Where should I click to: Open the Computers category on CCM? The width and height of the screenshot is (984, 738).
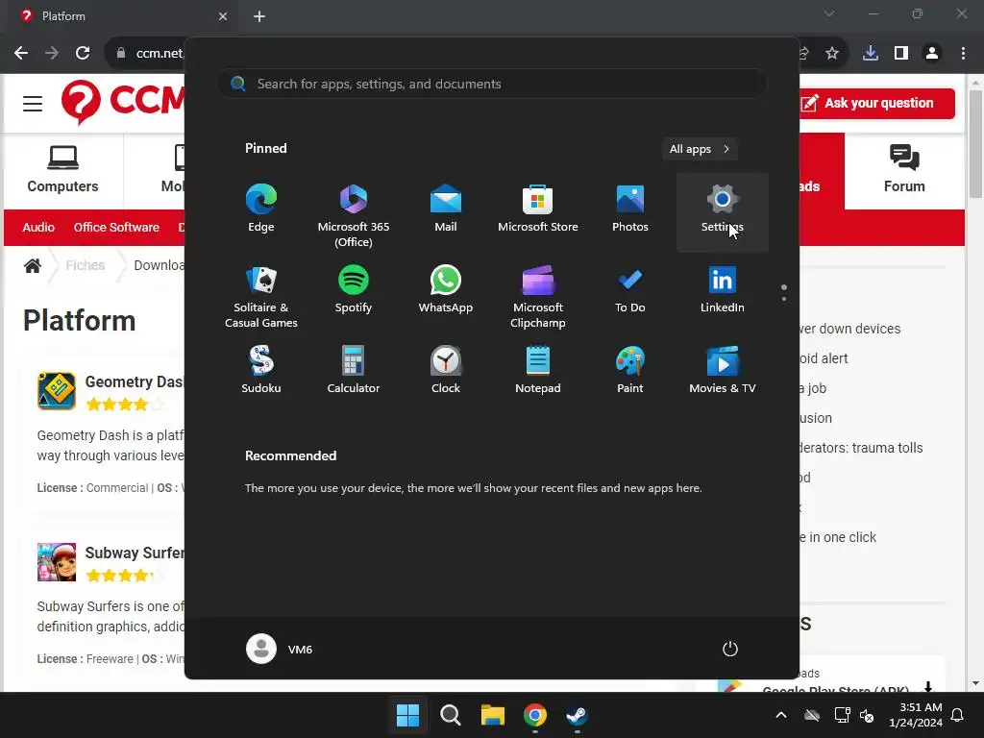[62, 170]
